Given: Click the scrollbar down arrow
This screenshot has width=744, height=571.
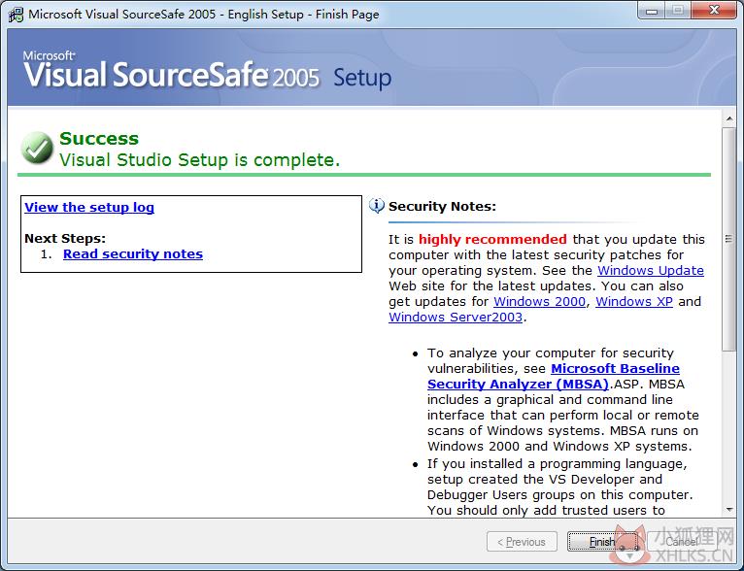Looking at the screenshot, I should tap(729, 510).
